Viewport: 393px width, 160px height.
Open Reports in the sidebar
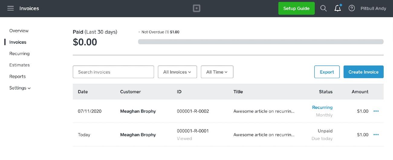click(x=18, y=77)
